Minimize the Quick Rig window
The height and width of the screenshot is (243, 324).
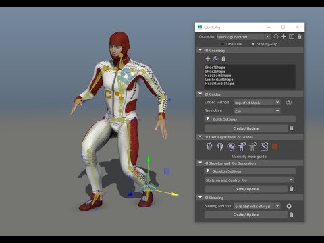[269, 27]
